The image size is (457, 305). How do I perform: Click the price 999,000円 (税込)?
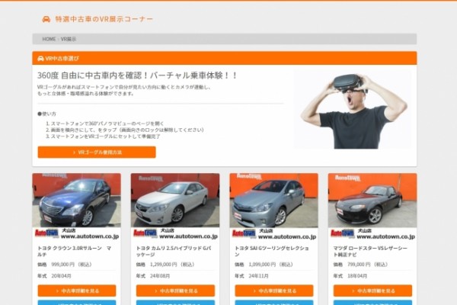72,265
